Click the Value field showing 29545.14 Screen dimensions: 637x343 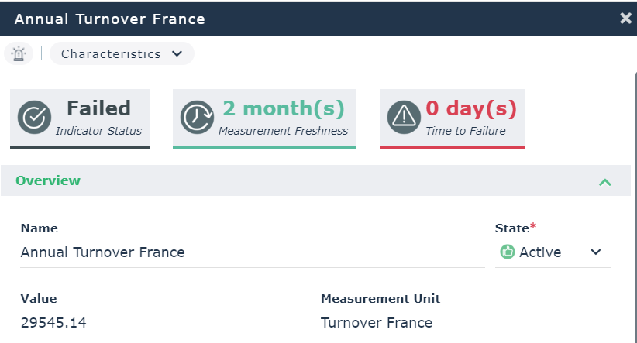tap(53, 322)
